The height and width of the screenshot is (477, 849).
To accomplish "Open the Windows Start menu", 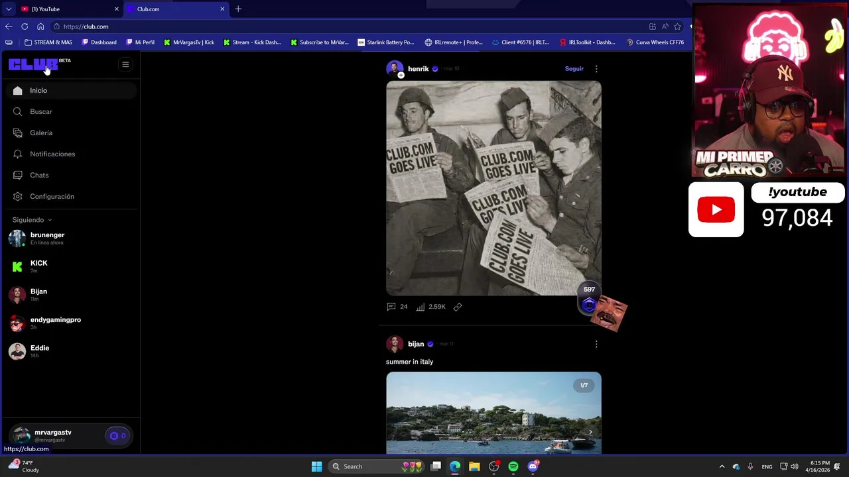I will click(x=316, y=466).
